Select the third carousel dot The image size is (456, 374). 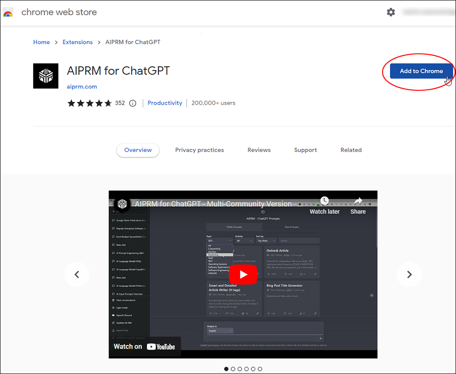240,369
